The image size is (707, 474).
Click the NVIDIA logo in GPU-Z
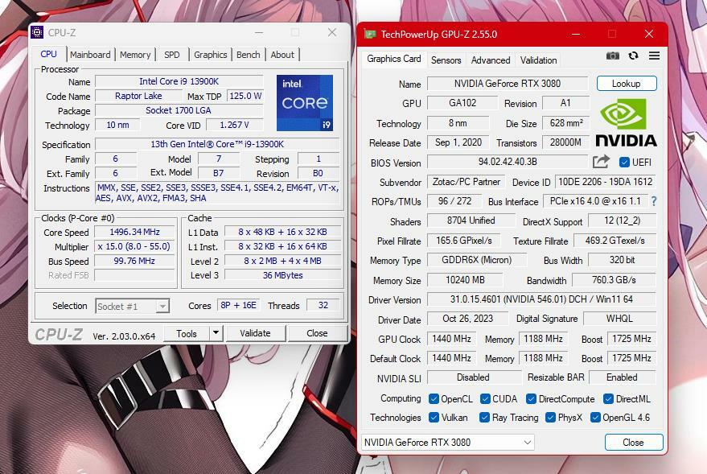tap(626, 123)
